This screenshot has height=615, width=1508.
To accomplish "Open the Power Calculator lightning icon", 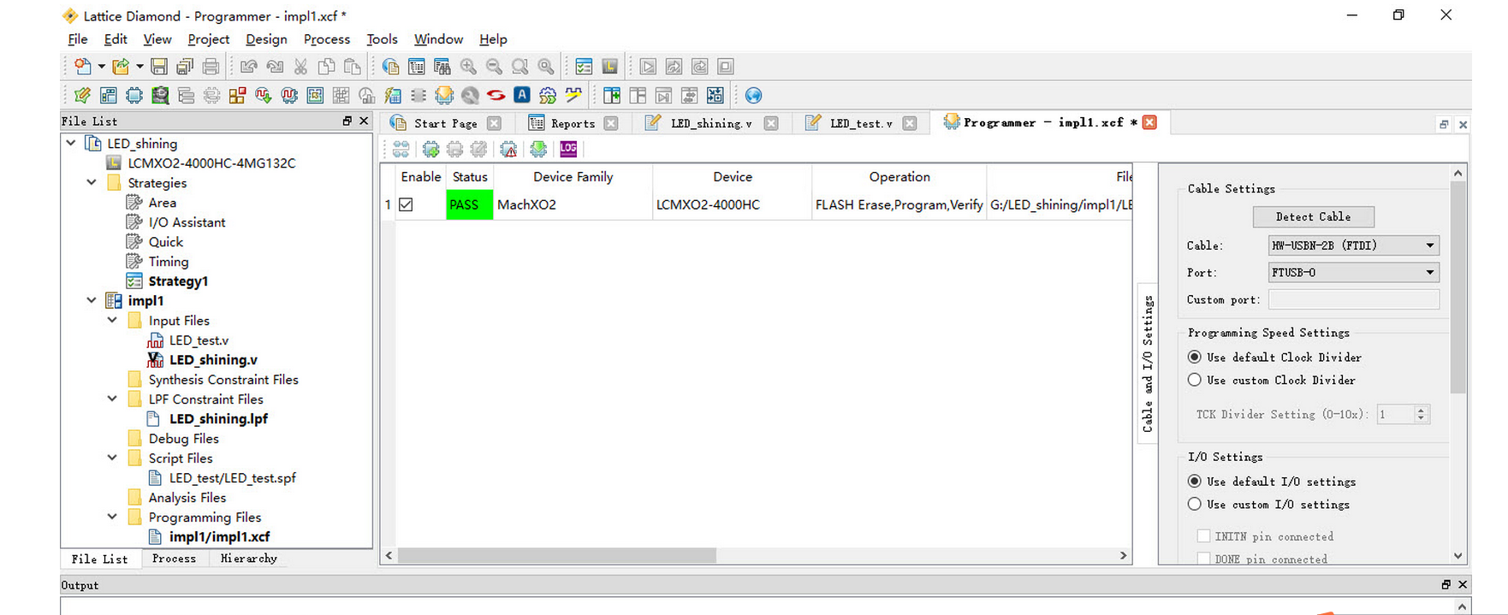I will coord(393,95).
